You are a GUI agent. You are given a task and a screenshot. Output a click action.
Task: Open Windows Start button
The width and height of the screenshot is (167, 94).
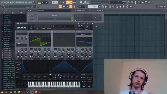click(2, 92)
